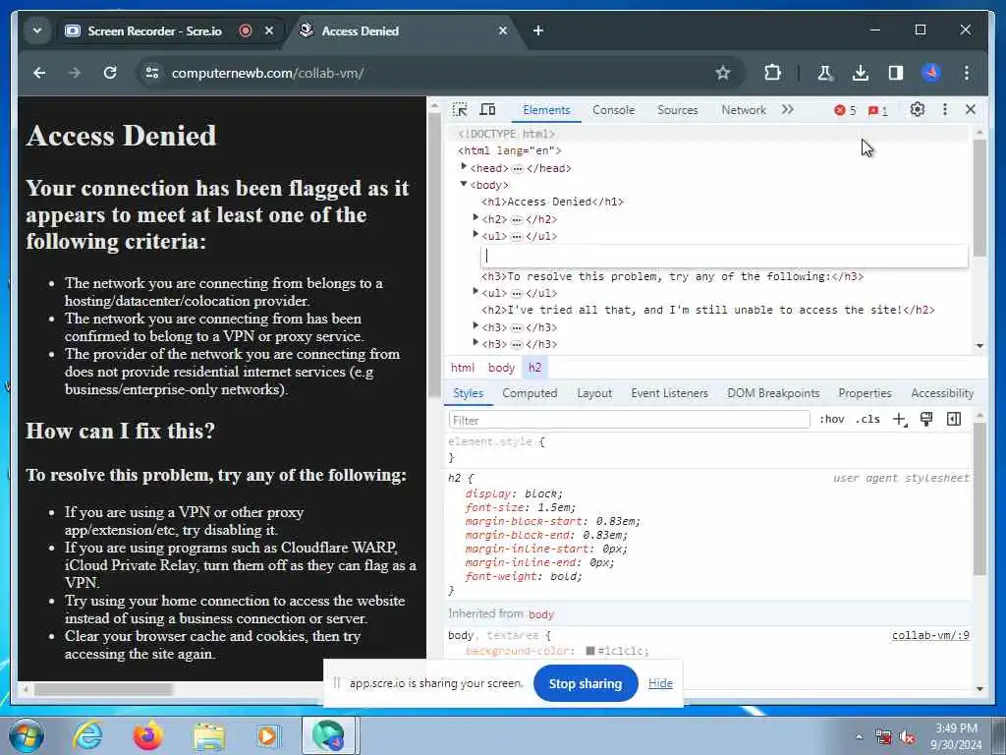Open the Computed styles tab

point(530,393)
